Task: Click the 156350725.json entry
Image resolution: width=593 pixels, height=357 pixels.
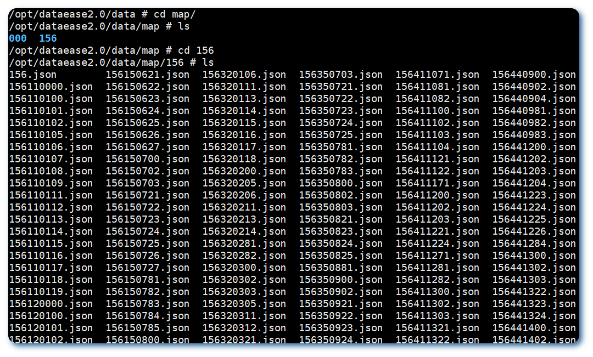Action: [341, 135]
